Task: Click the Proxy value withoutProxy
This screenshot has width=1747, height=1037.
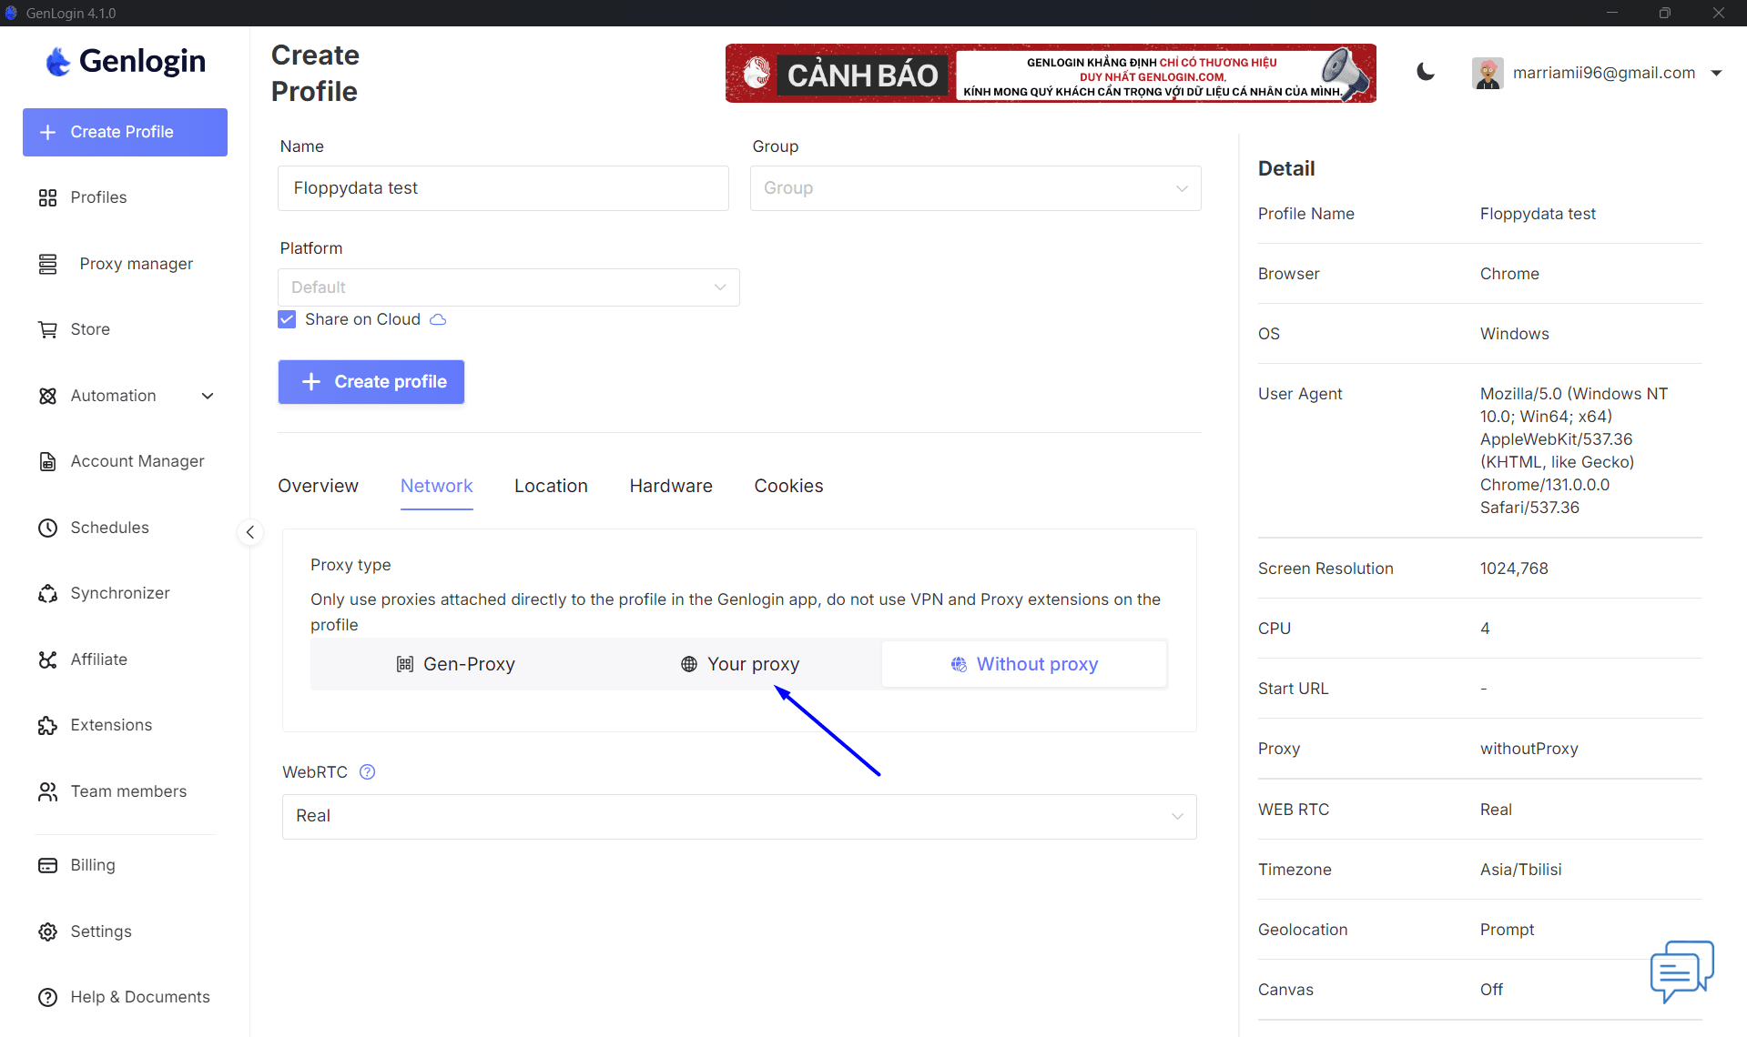Action: pyautogui.click(x=1529, y=749)
